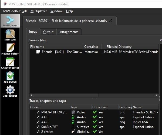Sort tracks by Language column header
Viewport: 162px width, 135px height.
click(125, 107)
